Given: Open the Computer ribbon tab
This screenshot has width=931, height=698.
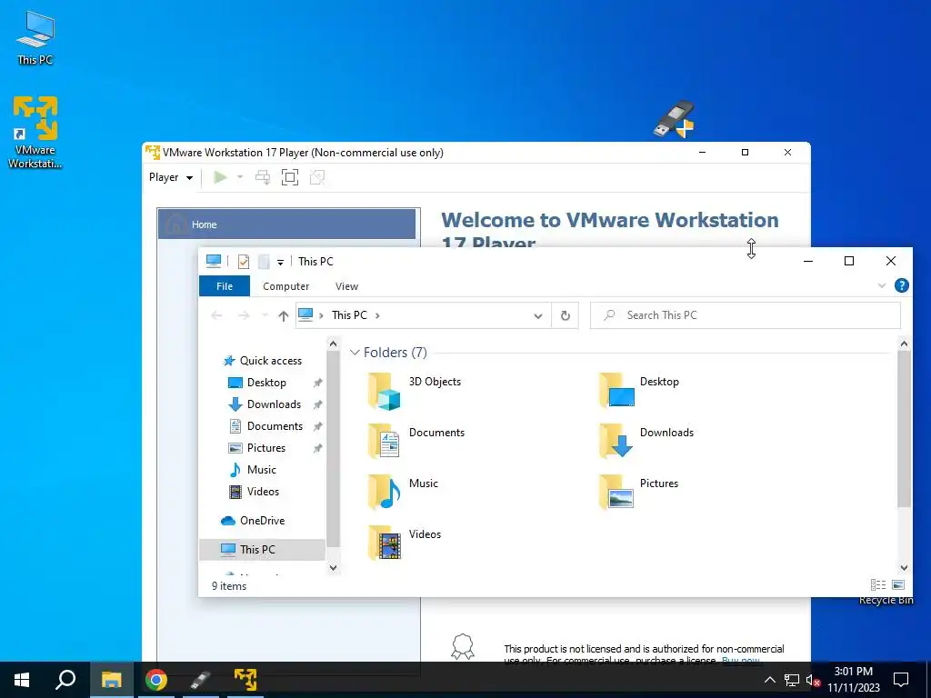Looking at the screenshot, I should pos(286,286).
